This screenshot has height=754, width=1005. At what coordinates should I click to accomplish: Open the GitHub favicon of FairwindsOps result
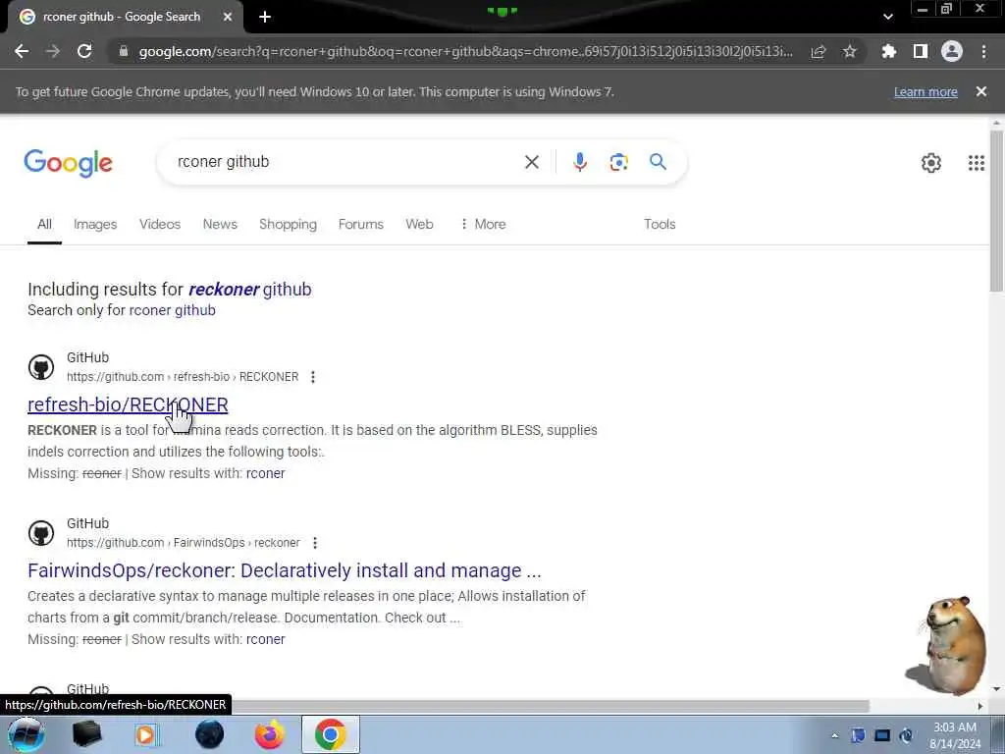pyautogui.click(x=41, y=533)
